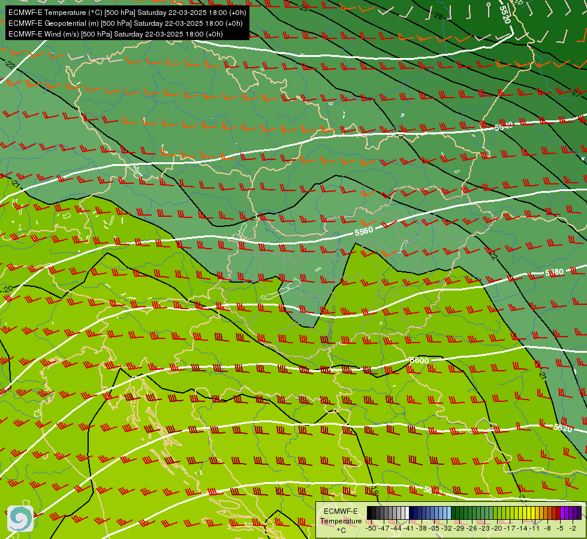Click the black swatch at the legend's start

point(369,513)
